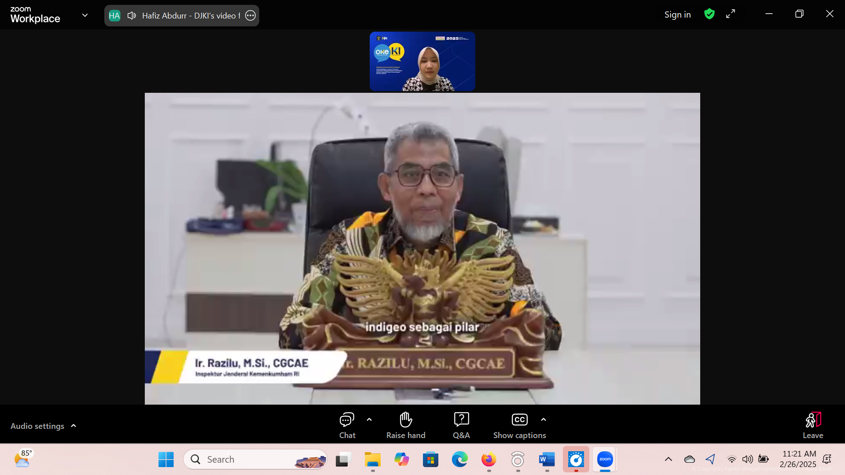Click the green encryption shield icon

(x=709, y=14)
